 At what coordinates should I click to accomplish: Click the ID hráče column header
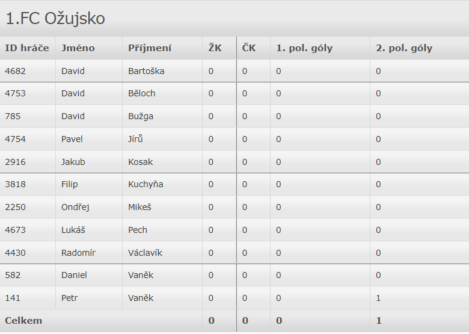(x=27, y=48)
